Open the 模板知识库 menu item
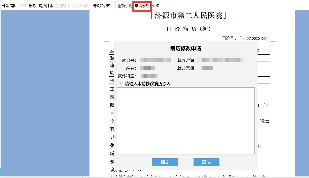This screenshot has width=309, height=178. click(102, 6)
